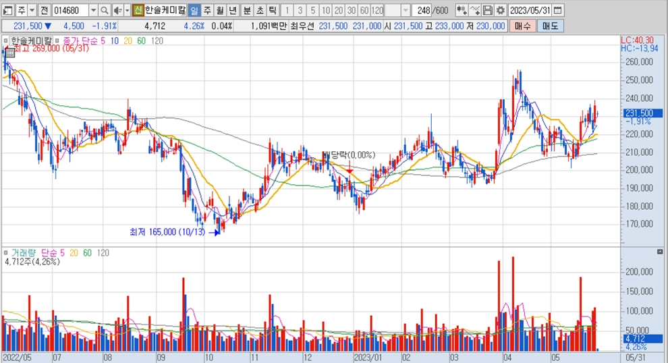
Task: Select the 5 interval button
Action: [x=312, y=10]
